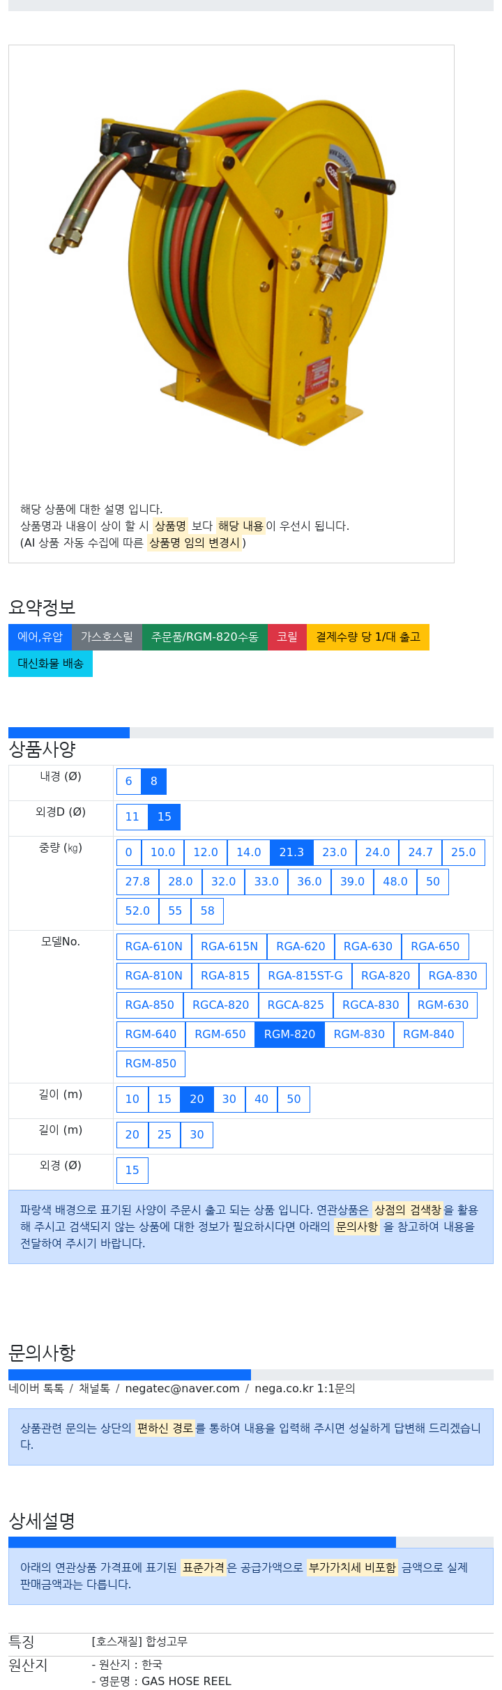Choose length option 25 in second row
Viewport: 502px width, 1690px height.
[164, 1134]
